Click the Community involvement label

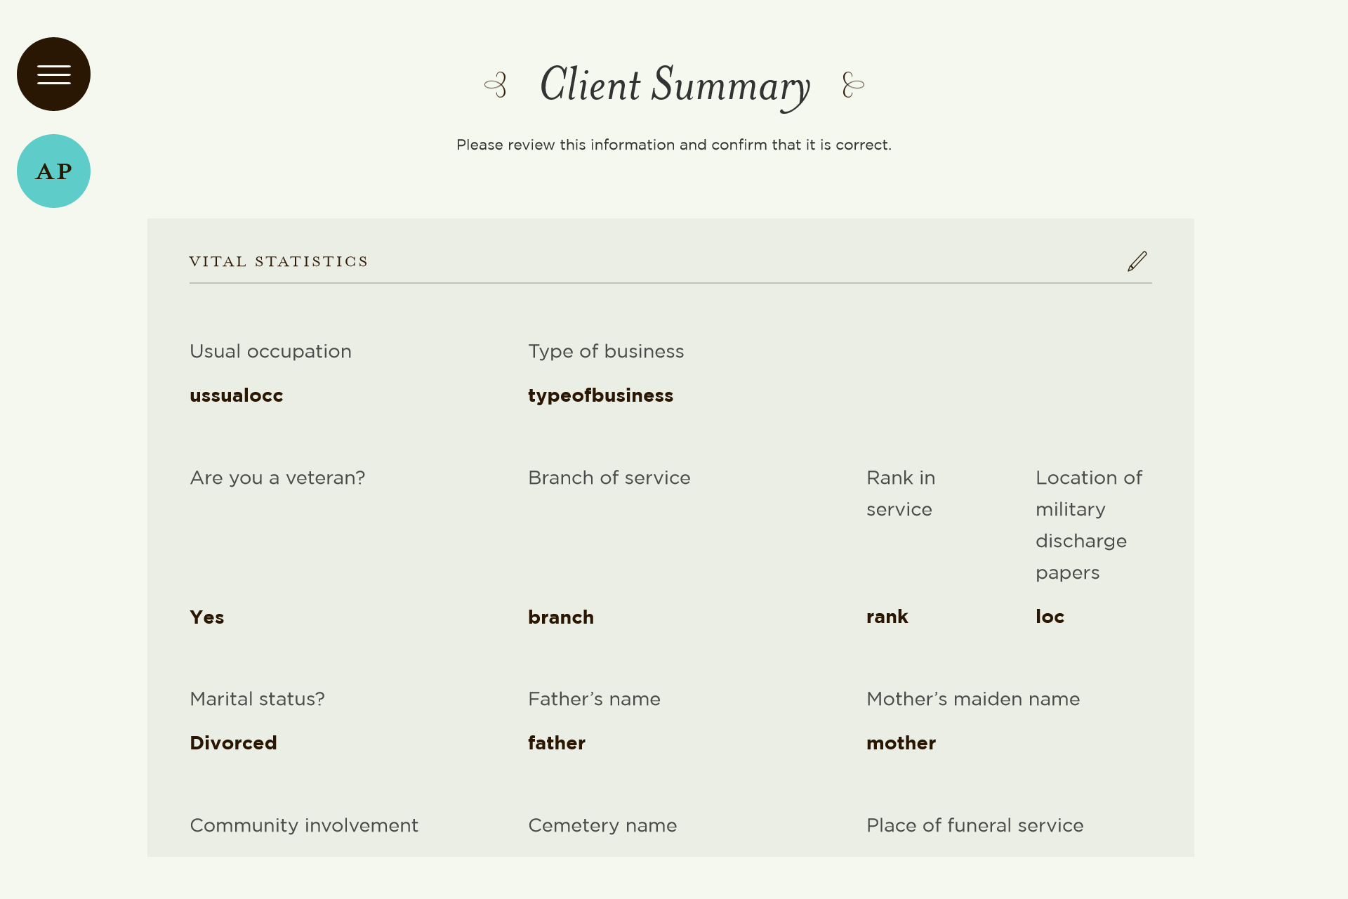304,825
